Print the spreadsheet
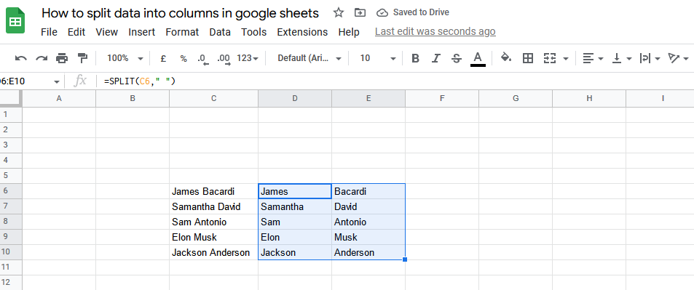The height and width of the screenshot is (290, 694). point(62,58)
